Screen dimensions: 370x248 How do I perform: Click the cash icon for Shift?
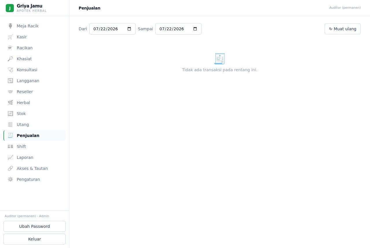coord(10,146)
